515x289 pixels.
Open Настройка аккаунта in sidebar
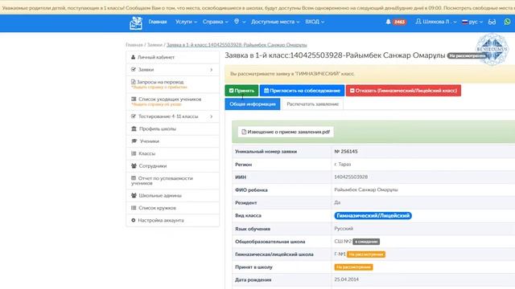click(x=173, y=220)
